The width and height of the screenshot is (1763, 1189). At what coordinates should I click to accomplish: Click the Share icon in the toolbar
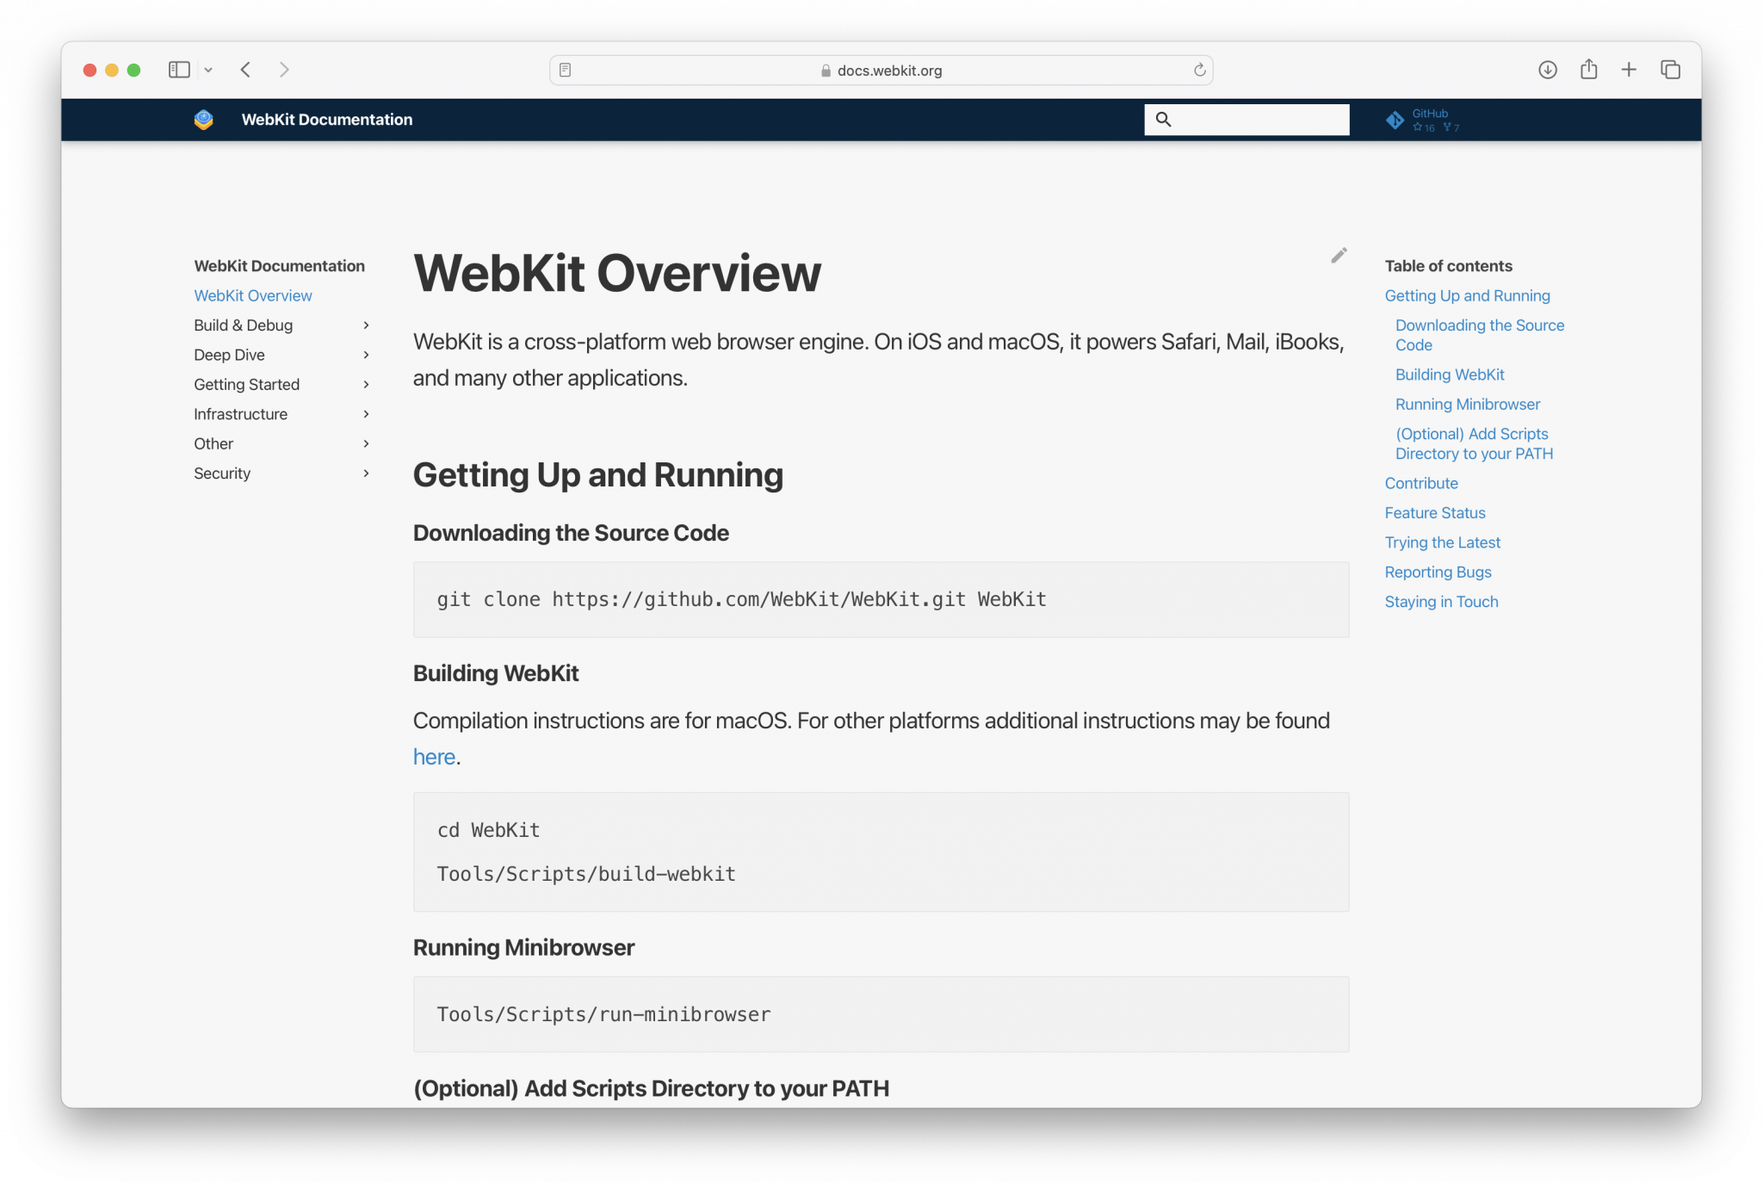pos(1588,70)
